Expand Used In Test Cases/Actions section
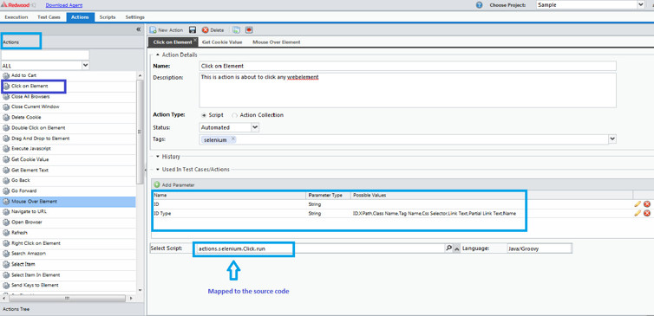654x316 pixels. 158,170
